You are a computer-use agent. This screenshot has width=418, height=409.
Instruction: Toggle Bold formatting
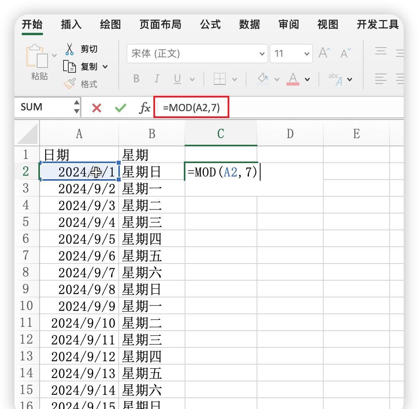click(x=136, y=79)
